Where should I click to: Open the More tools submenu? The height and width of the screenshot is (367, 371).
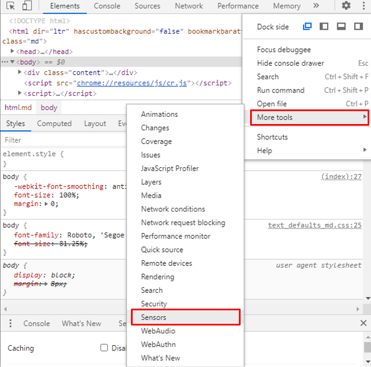click(310, 117)
